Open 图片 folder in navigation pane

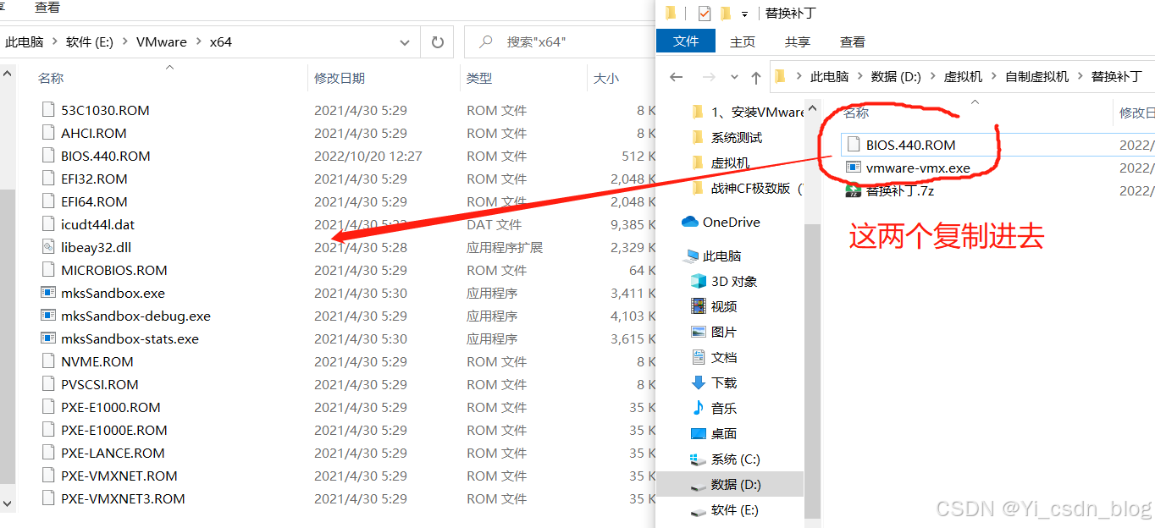tap(715, 332)
